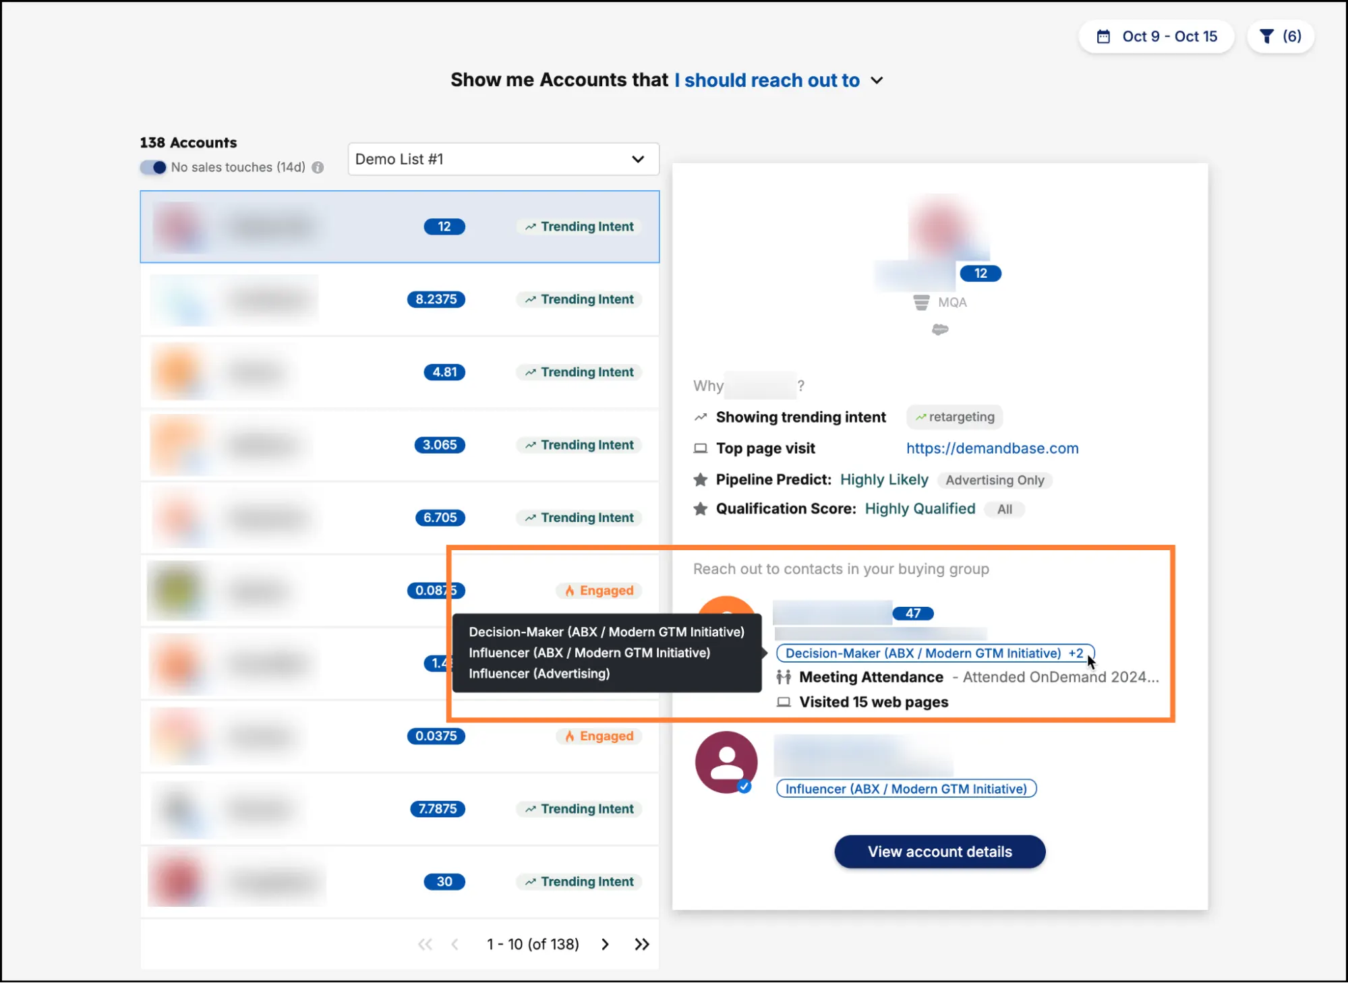The height and width of the screenshot is (983, 1348).
Task: Expand the I should reach out to chevron
Action: 877,80
